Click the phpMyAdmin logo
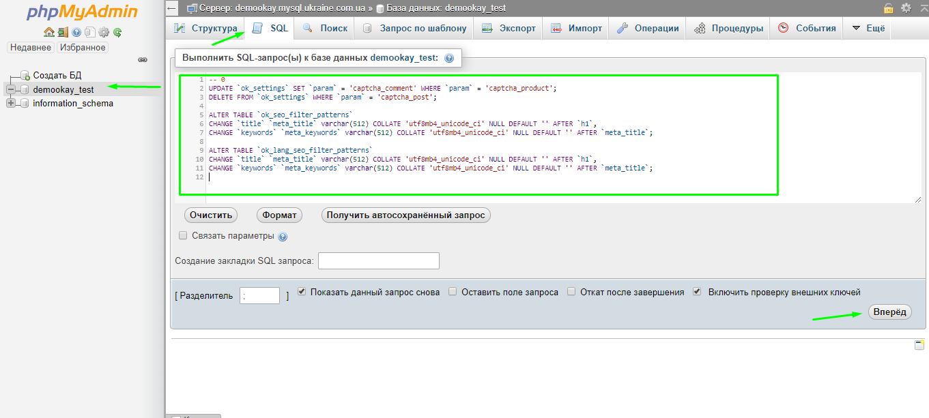 click(82, 12)
